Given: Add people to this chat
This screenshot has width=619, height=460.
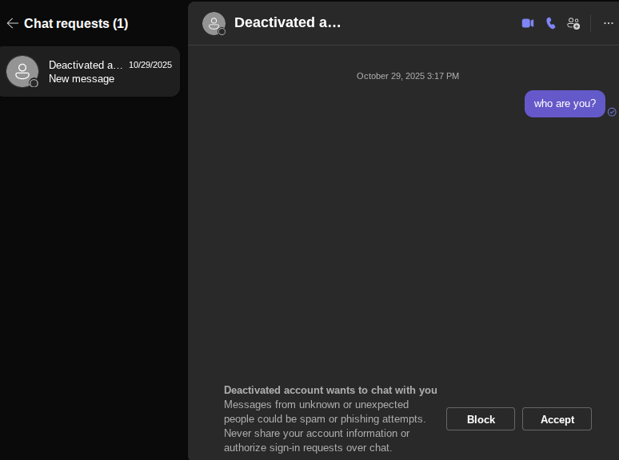Looking at the screenshot, I should pos(573,23).
